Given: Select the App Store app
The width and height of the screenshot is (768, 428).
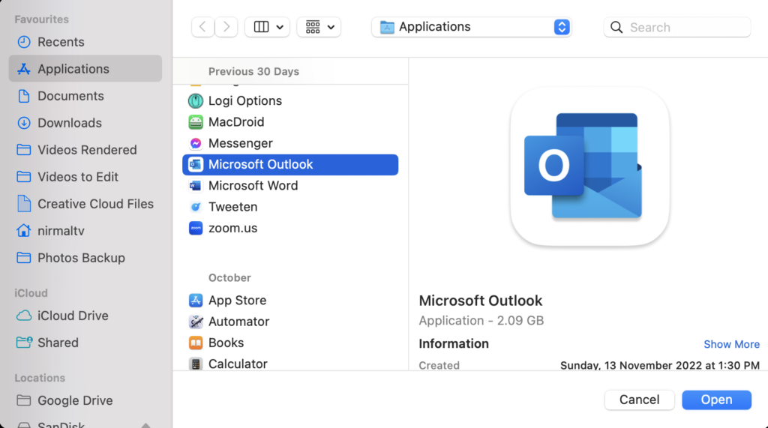Looking at the screenshot, I should (x=290, y=300).
